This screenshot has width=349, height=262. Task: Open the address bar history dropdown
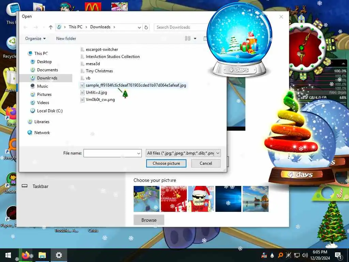[x=139, y=27]
